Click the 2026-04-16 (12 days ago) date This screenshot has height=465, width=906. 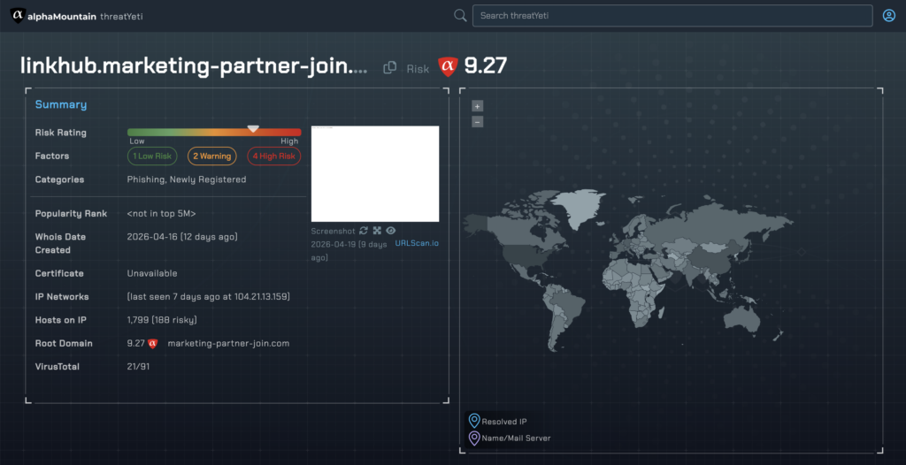coord(182,237)
